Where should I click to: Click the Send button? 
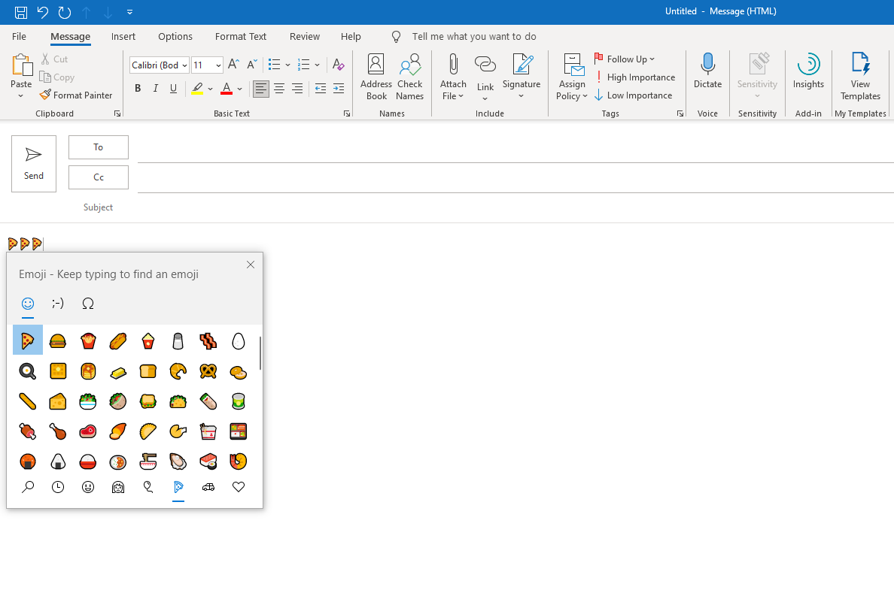33,163
